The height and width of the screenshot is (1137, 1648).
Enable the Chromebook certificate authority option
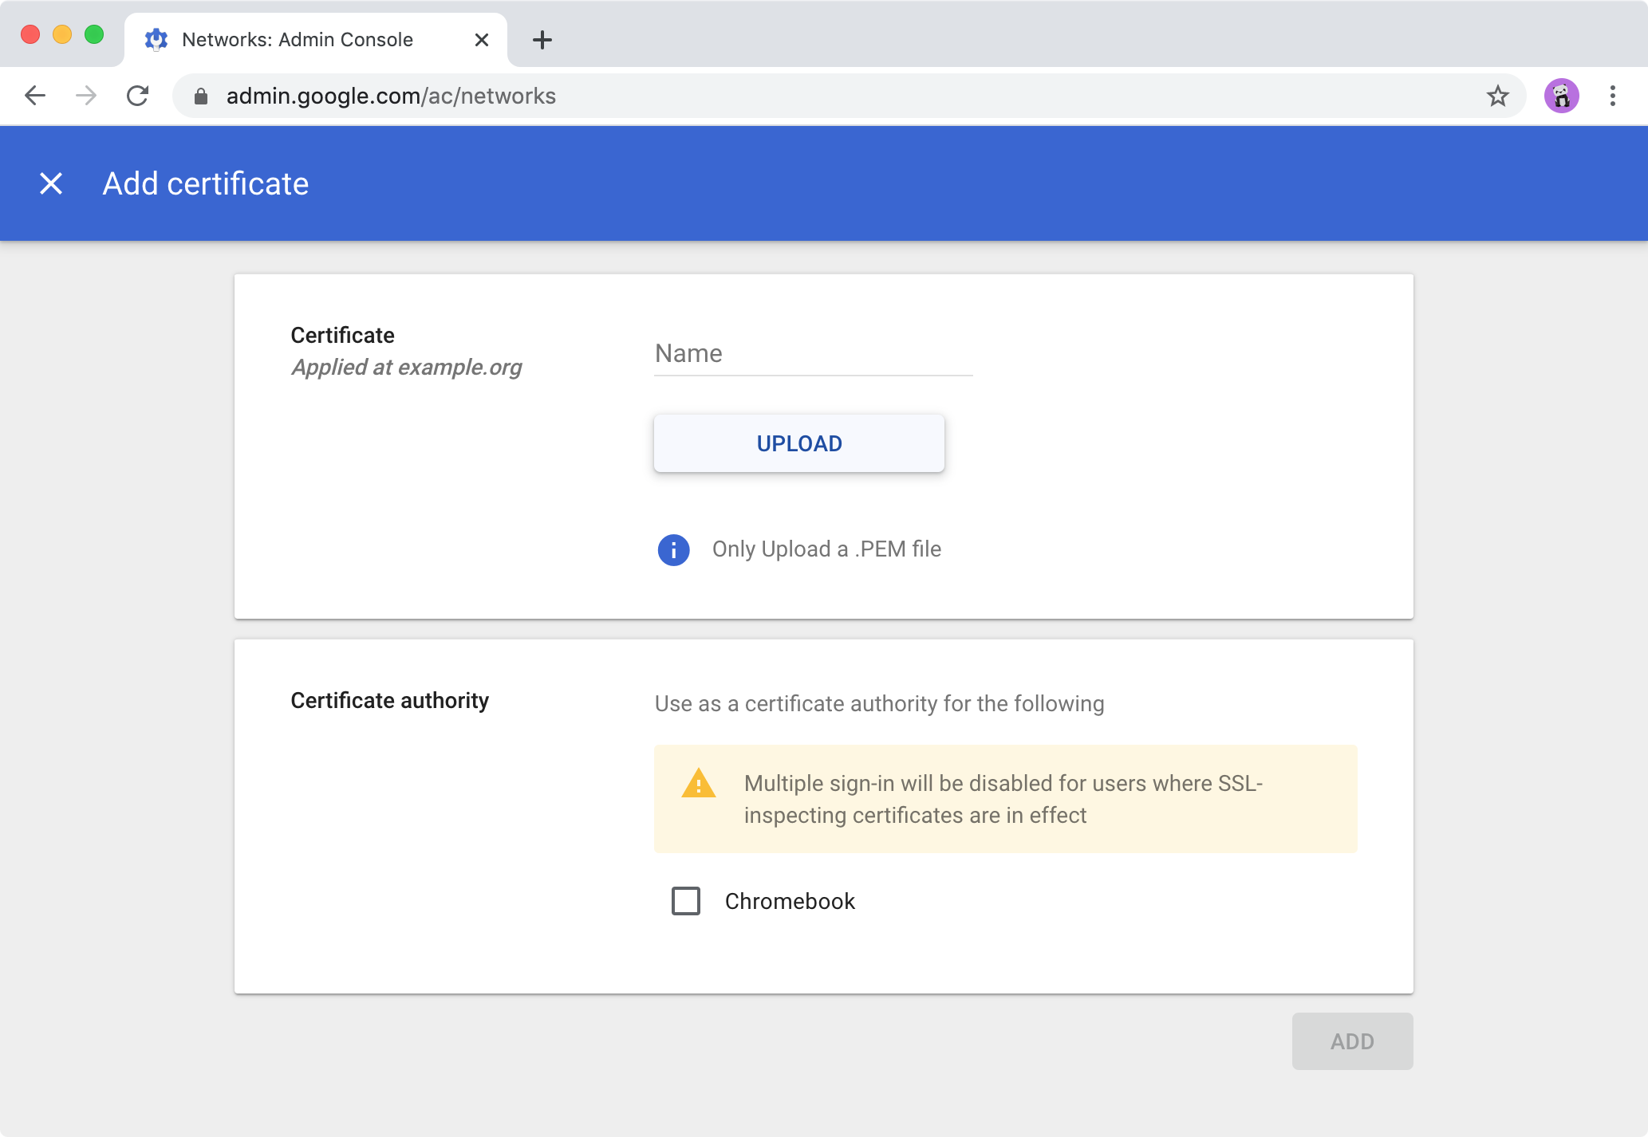(685, 901)
